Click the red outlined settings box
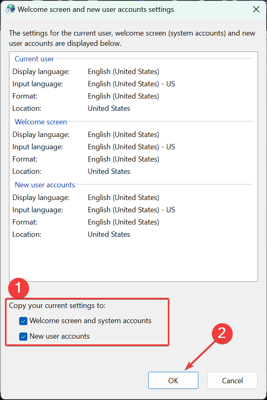Image resolution: width=267 pixels, height=400 pixels. point(87,322)
